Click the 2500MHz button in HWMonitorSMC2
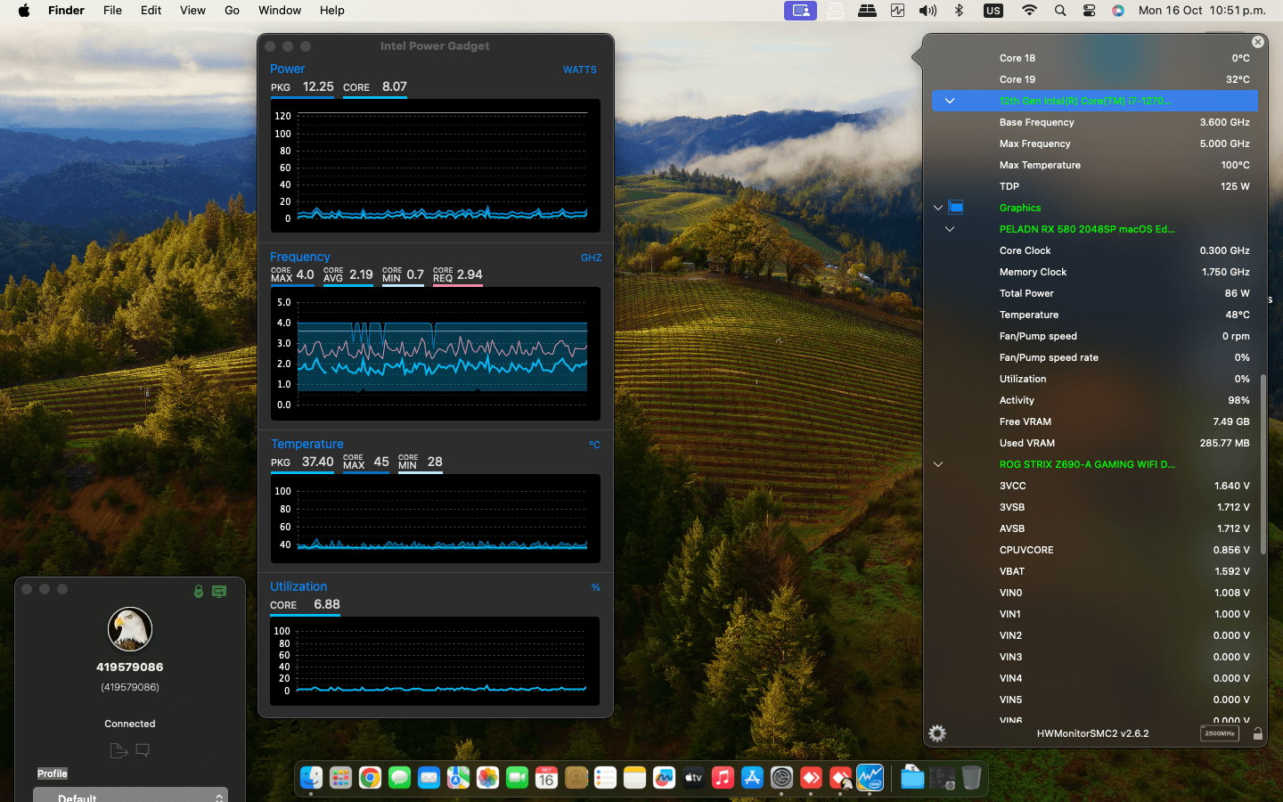Screen dimensions: 1283x802 (1219, 733)
